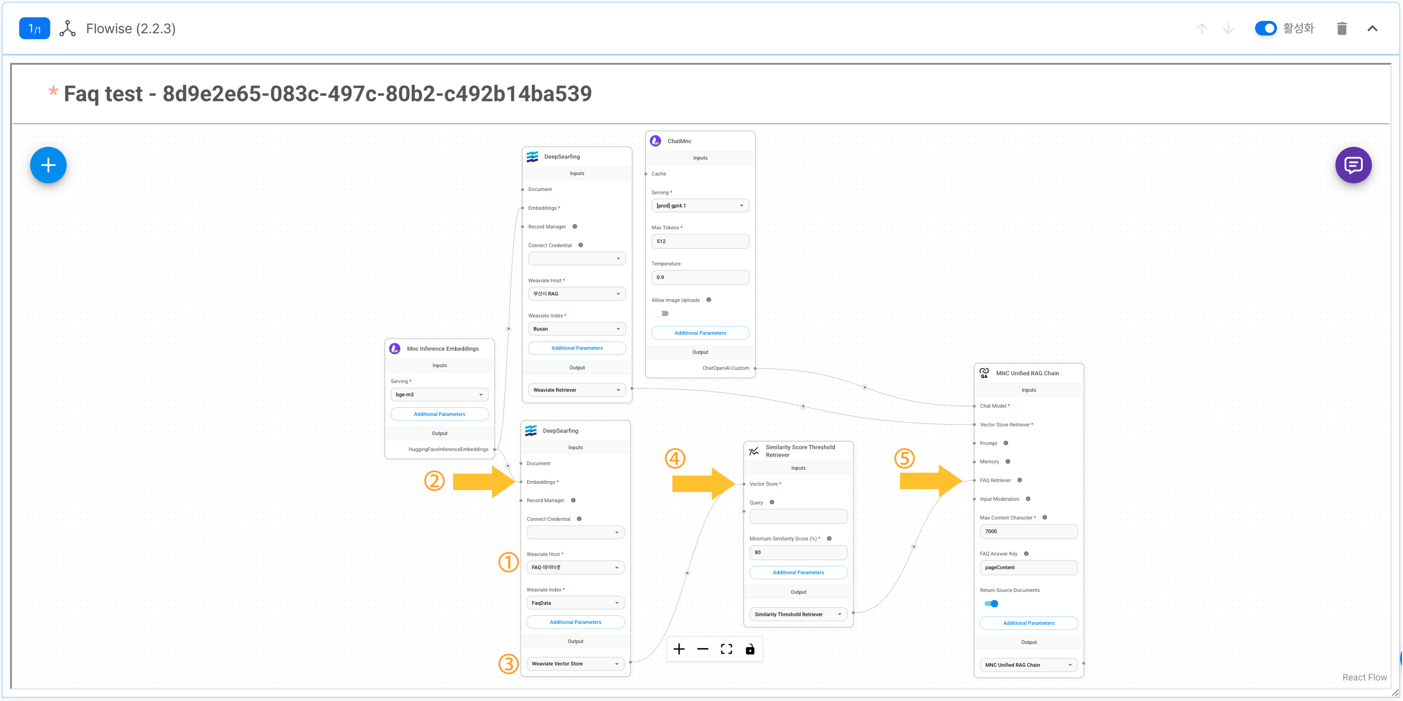Screen dimensions: 1403x701
Task: Click Additional Parameters in ChatMnc node
Action: pyautogui.click(x=700, y=333)
